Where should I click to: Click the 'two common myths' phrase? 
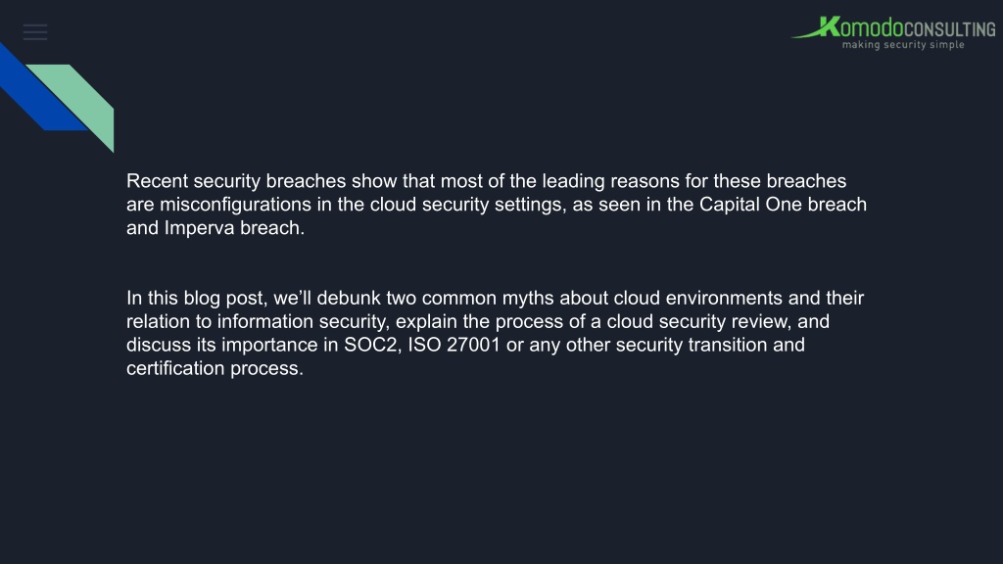coord(465,298)
